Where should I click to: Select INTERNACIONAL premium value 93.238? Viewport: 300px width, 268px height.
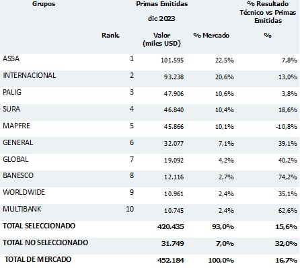click(174, 77)
